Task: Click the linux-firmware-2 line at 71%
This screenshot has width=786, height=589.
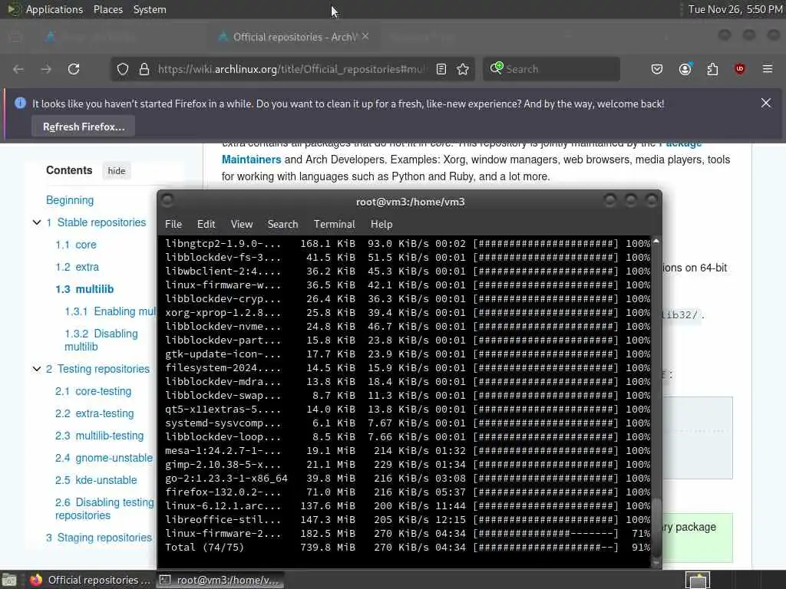Action: pos(408,534)
